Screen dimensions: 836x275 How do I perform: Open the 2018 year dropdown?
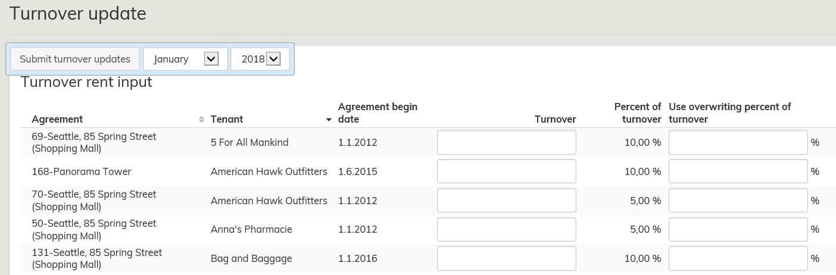point(260,59)
